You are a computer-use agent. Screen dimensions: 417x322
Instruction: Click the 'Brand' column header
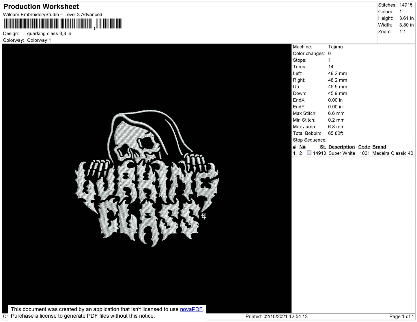[x=379, y=147]
